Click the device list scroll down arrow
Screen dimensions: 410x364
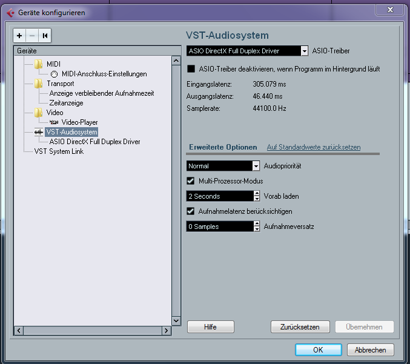coord(176,320)
